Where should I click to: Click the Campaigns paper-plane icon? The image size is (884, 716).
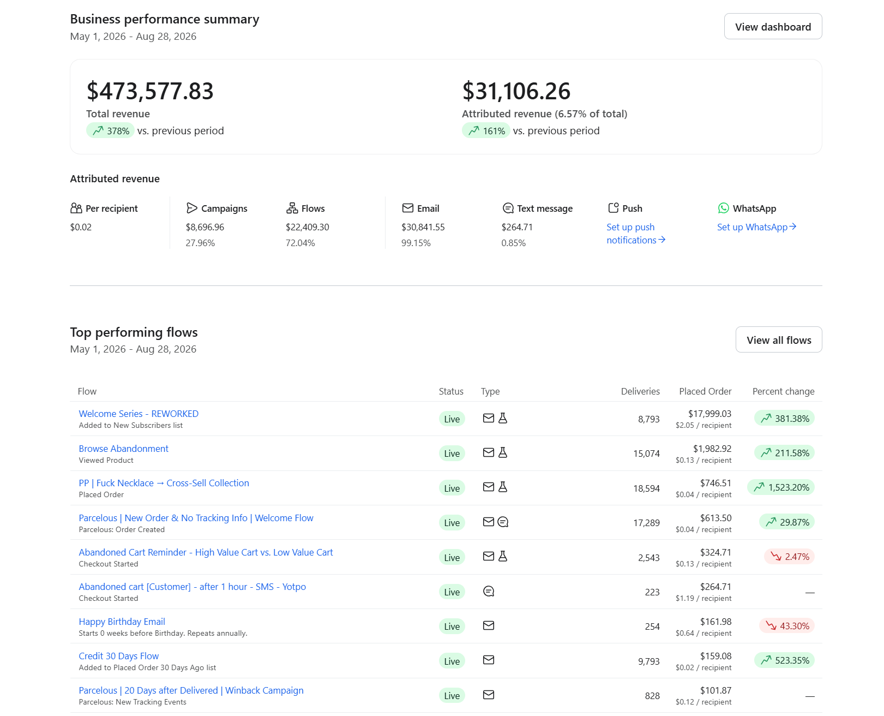[192, 208]
